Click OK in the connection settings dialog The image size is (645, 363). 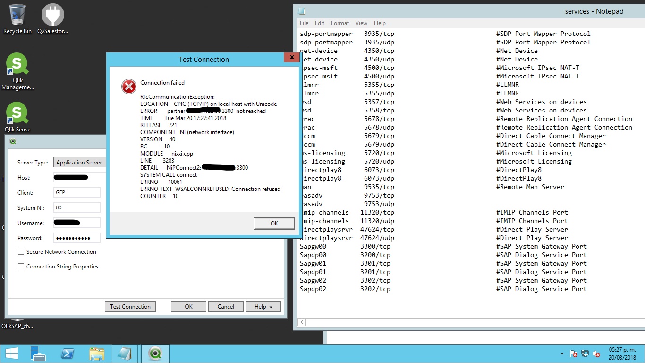188,306
